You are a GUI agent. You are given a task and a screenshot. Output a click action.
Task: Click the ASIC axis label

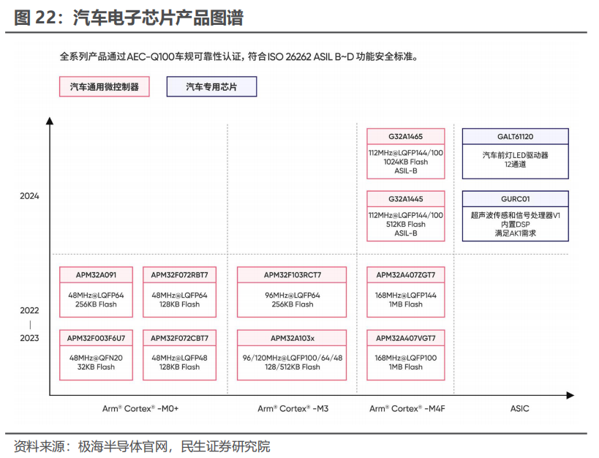point(519,409)
